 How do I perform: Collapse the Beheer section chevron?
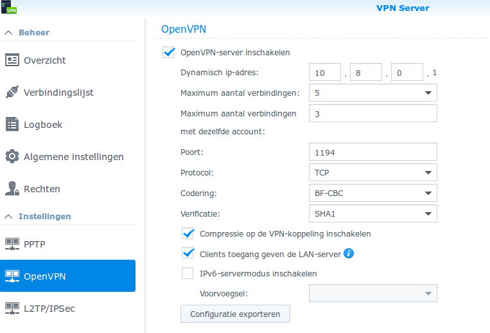click(8, 33)
